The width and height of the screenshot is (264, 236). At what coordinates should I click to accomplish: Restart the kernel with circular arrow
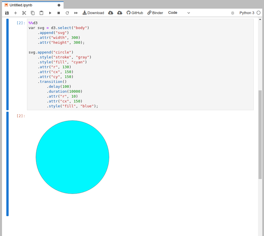67,13
